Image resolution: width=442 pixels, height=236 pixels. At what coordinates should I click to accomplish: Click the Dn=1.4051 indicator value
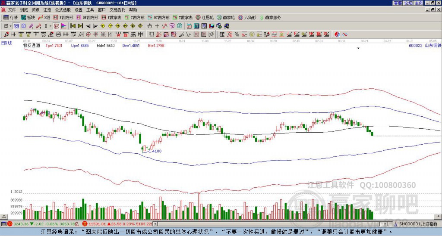click(131, 46)
